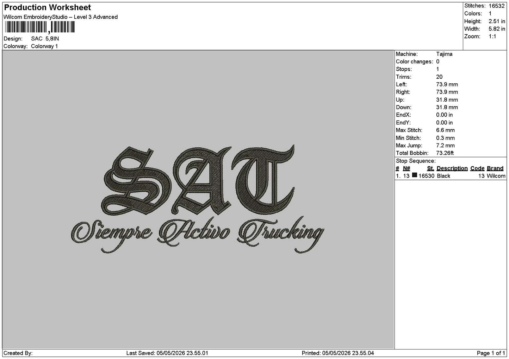
Task: Click the 'Stops:' label
Action: click(404, 69)
